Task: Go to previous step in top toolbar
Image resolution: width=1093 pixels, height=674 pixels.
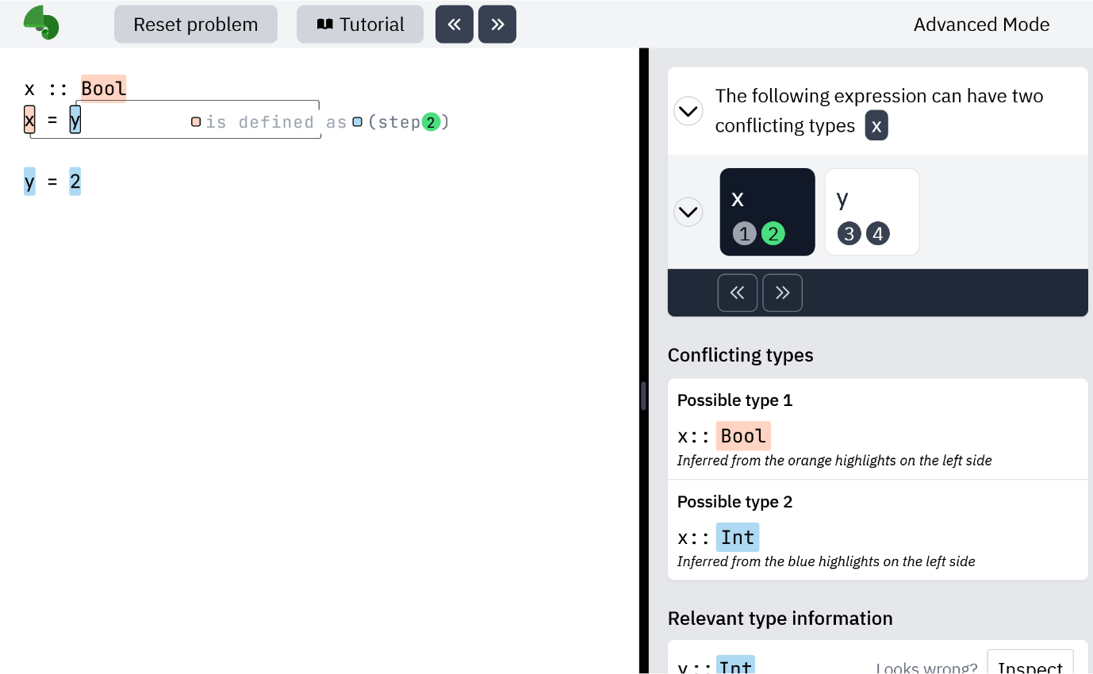Action: [x=454, y=24]
